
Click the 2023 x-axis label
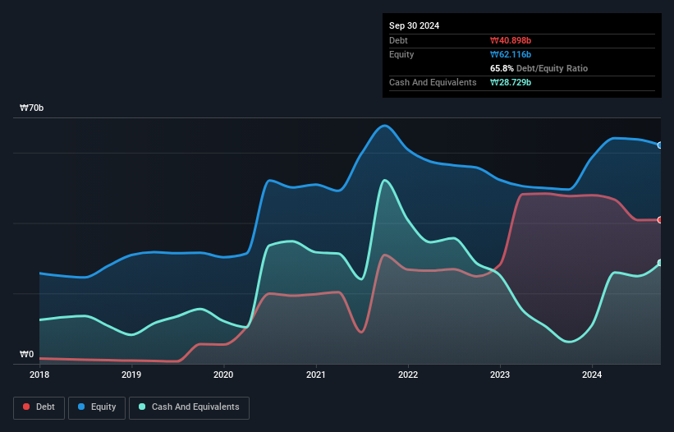click(x=500, y=375)
